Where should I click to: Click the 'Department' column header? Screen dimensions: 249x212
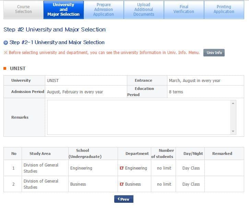click(134, 154)
